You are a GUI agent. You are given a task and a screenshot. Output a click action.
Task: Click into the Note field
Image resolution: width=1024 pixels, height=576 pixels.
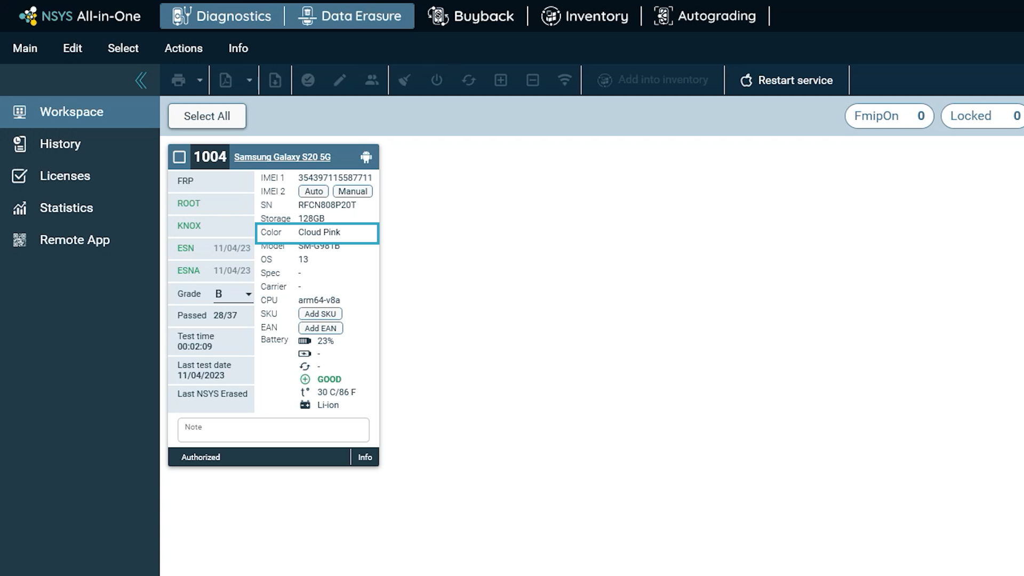click(x=274, y=430)
